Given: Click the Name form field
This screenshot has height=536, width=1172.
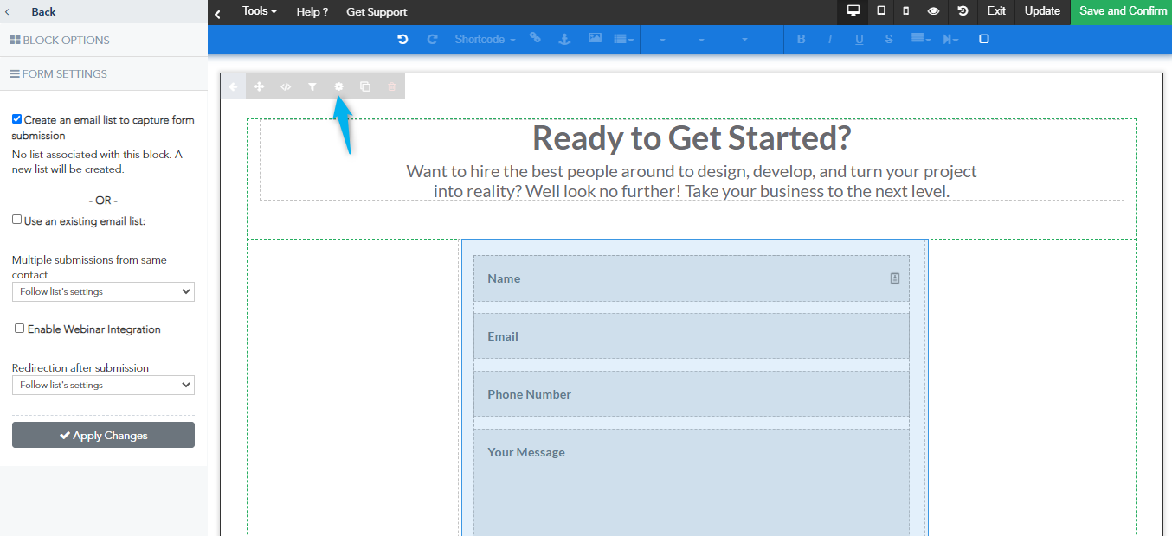Looking at the screenshot, I should [691, 278].
